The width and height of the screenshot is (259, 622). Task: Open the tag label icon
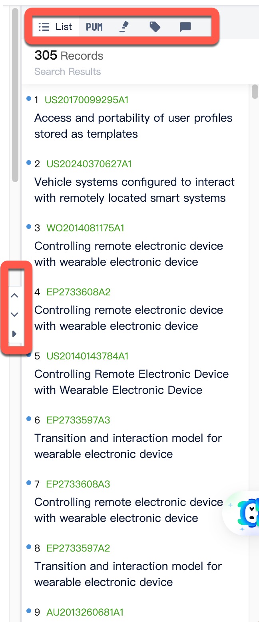155,27
